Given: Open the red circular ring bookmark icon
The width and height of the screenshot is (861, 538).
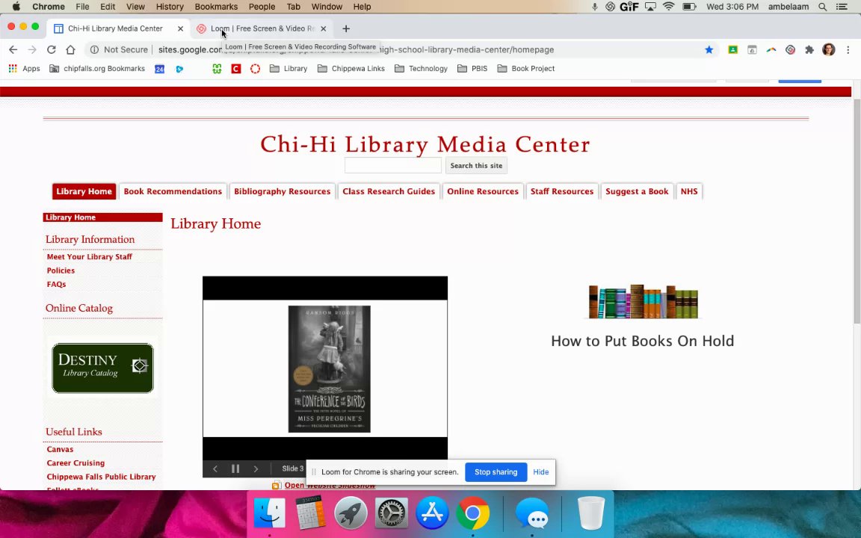Looking at the screenshot, I should tap(255, 69).
